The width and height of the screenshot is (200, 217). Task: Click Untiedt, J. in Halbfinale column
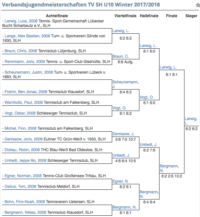[x=148, y=145]
